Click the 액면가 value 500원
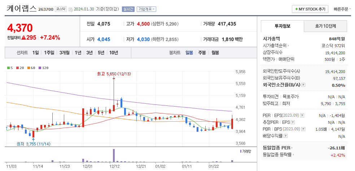 point(329,59)
